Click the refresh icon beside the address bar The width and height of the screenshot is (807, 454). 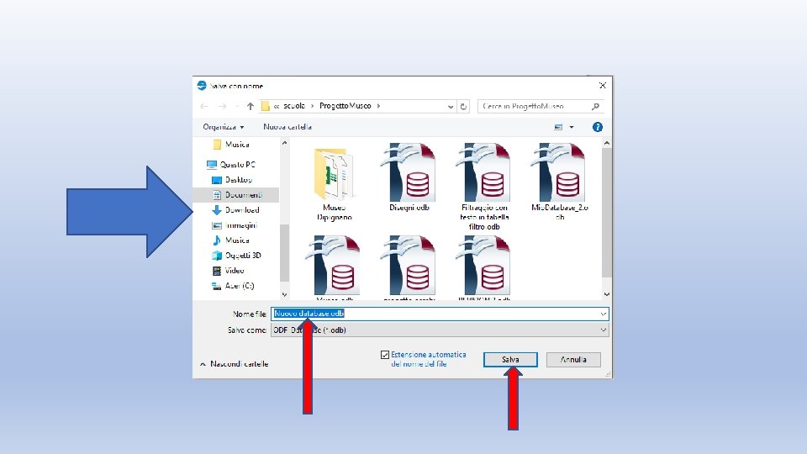pyautogui.click(x=463, y=107)
